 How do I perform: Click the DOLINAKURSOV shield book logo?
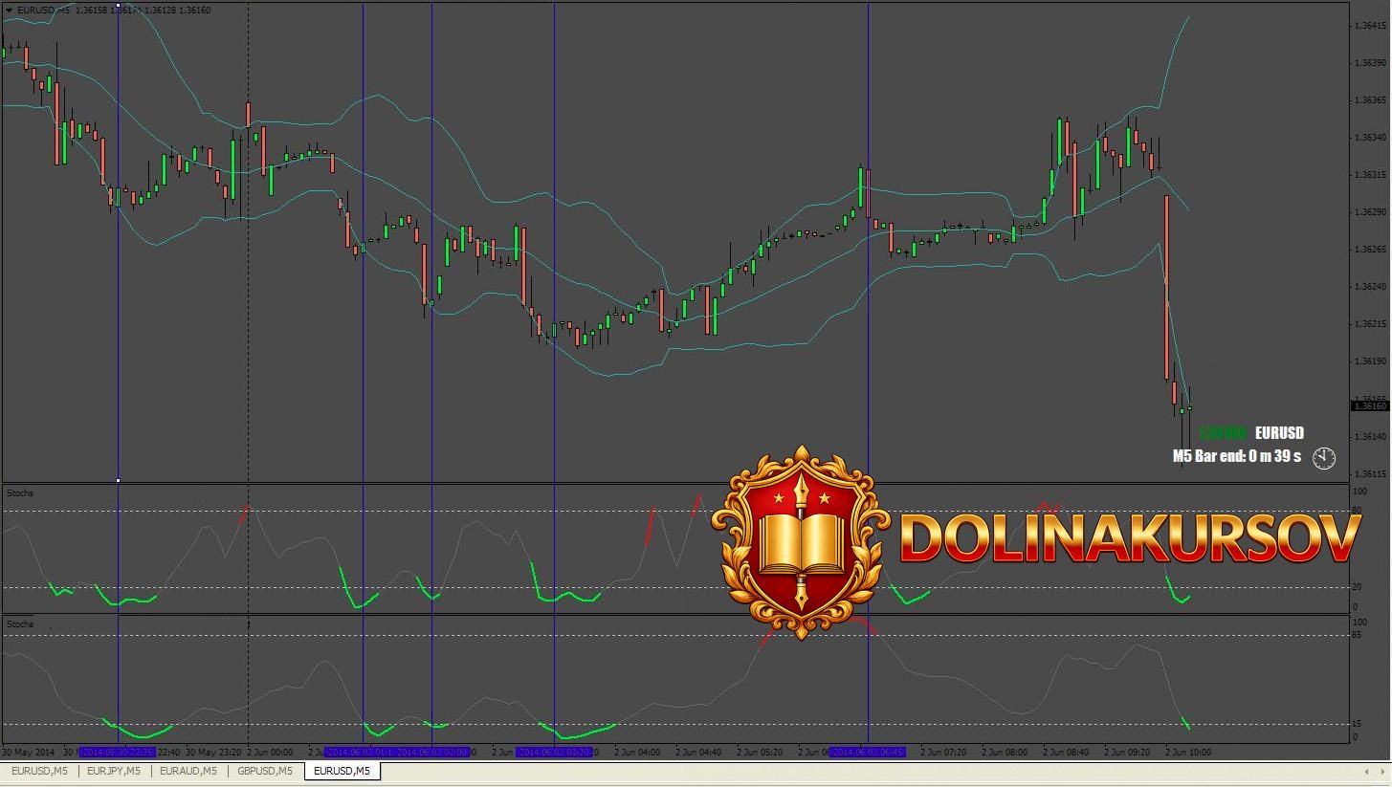pos(801,541)
